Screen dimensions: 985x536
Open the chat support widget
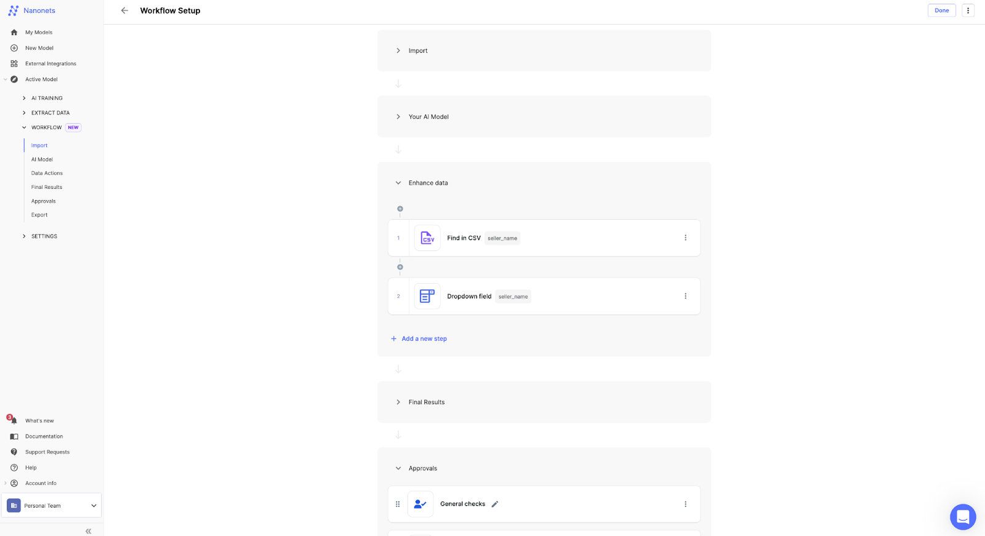(x=963, y=517)
